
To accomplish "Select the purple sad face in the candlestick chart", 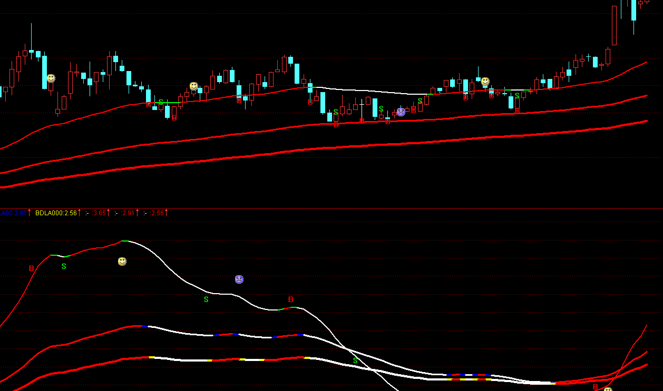I will point(401,112).
